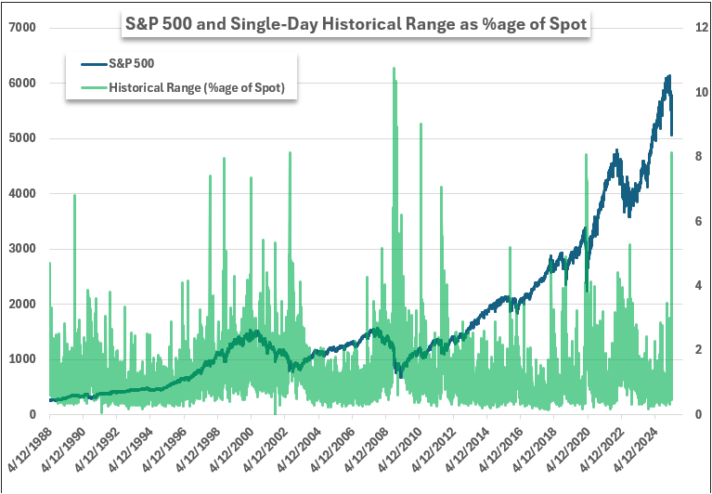
Task: Click the left axis value 3000
Action: (22, 249)
